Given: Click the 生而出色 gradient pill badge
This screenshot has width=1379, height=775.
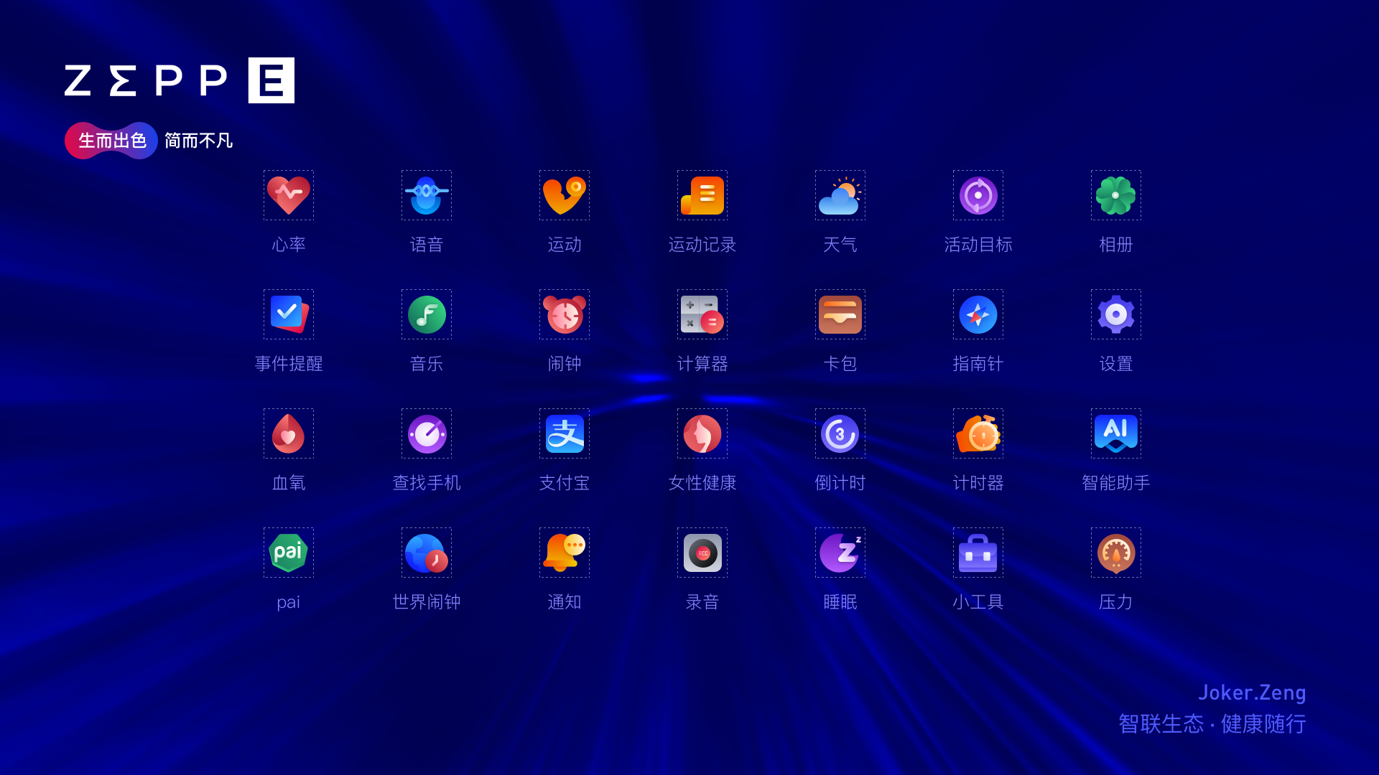Looking at the screenshot, I should point(111,141).
